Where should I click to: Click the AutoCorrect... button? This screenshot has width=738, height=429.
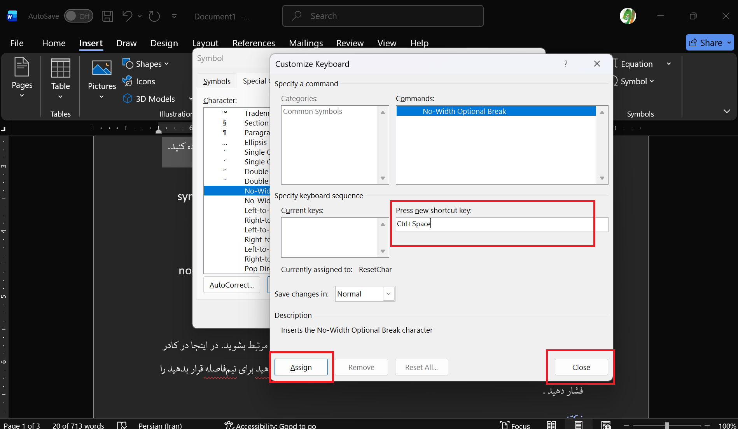click(231, 285)
